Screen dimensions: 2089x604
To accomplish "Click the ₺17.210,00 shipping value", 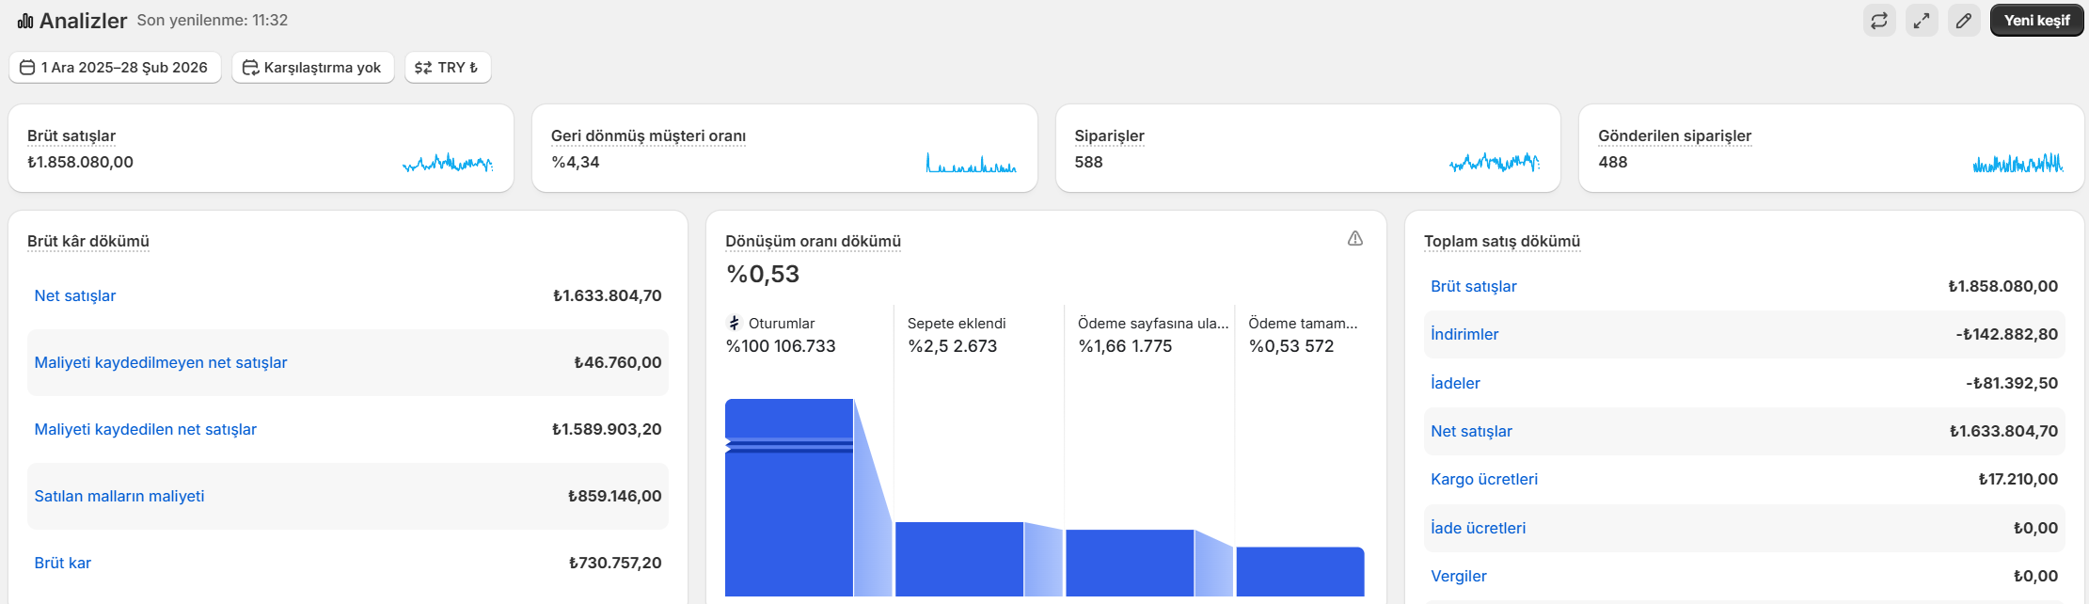I will (2018, 479).
